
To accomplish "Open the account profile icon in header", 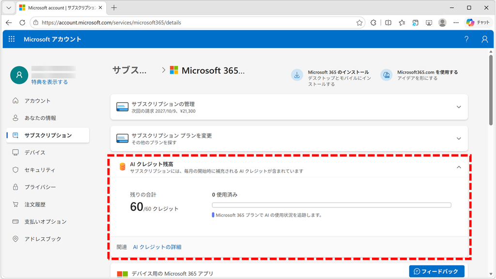I will pos(484,39).
